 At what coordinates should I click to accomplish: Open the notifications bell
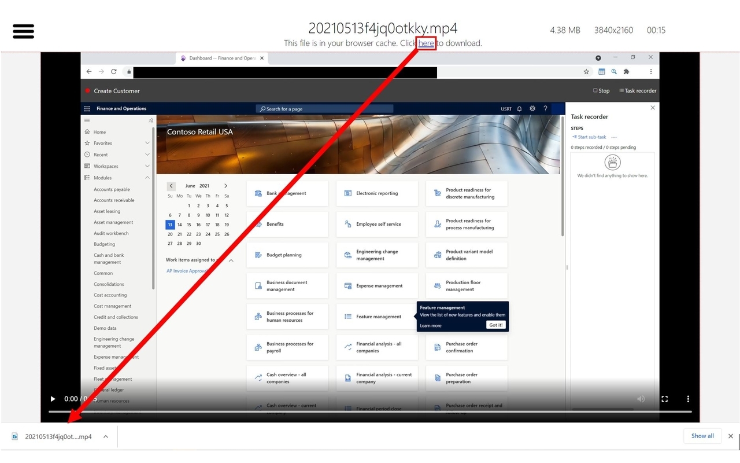point(519,108)
